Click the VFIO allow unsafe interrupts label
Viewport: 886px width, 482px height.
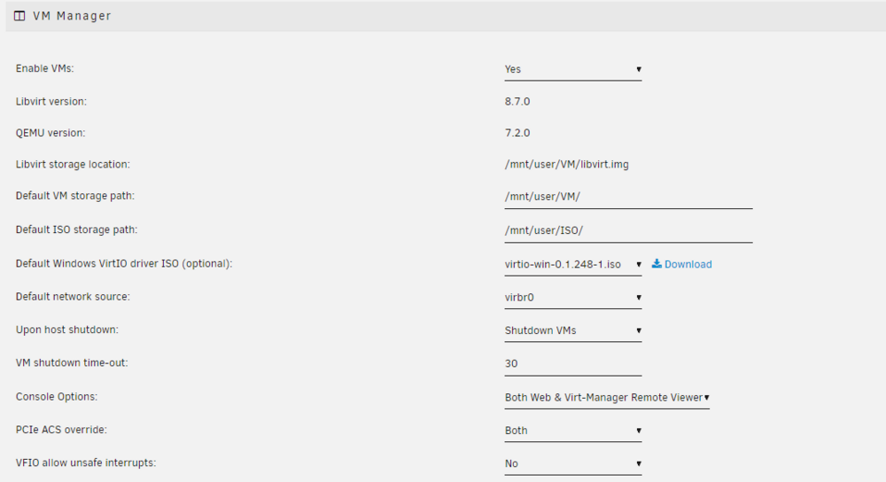86,463
